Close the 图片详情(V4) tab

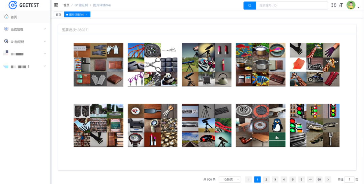[x=87, y=15]
